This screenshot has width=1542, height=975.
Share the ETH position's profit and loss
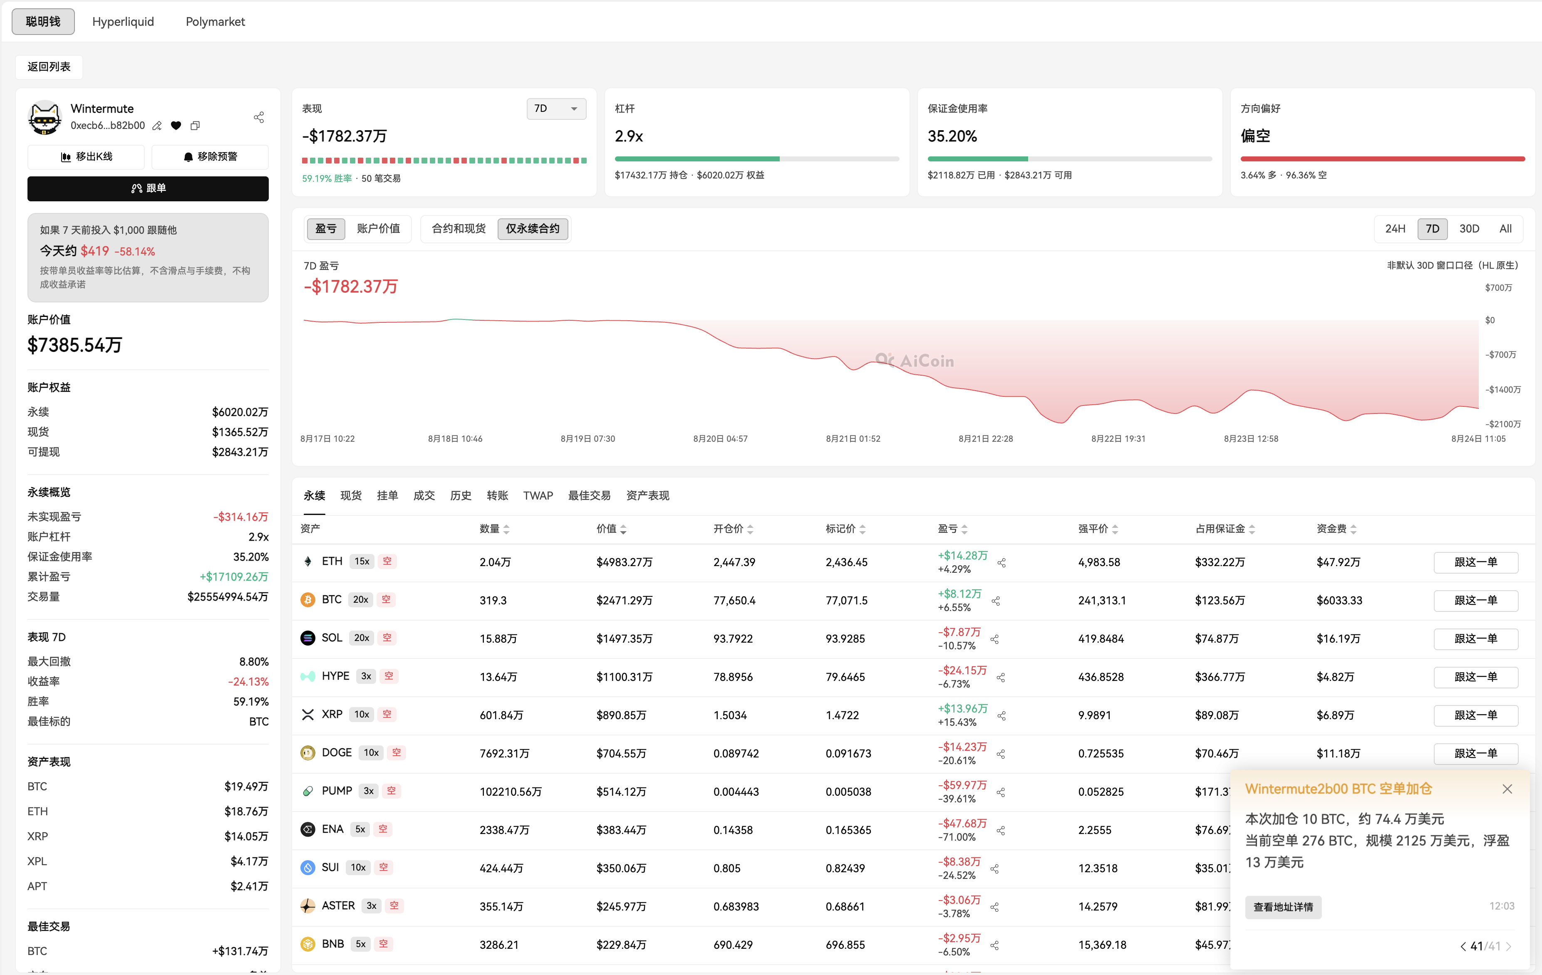click(x=1002, y=563)
